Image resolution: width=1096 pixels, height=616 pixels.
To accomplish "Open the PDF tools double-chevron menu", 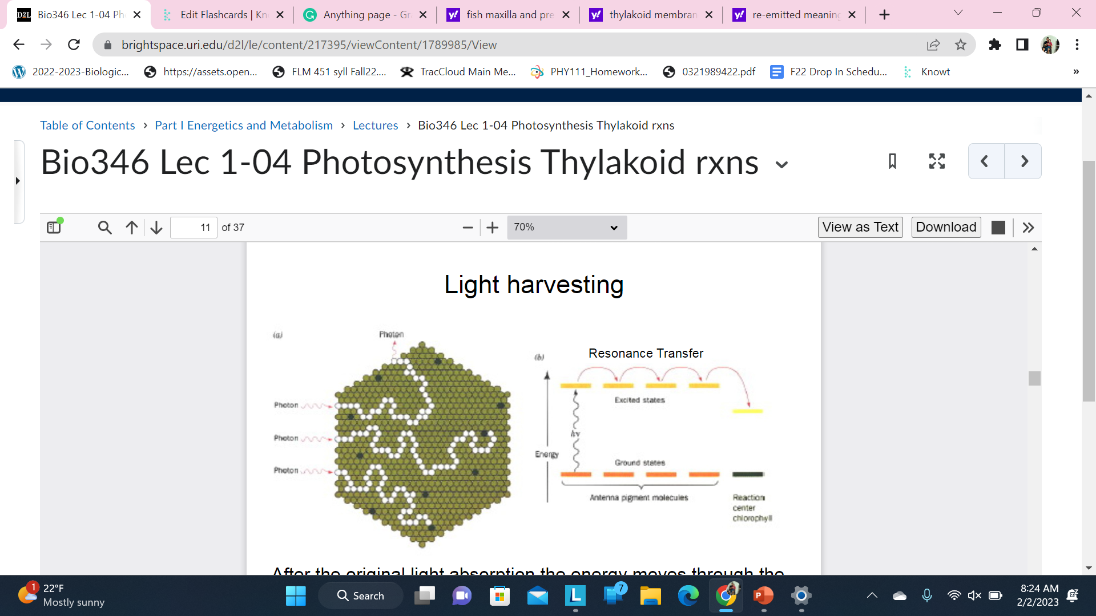I will click(1028, 228).
